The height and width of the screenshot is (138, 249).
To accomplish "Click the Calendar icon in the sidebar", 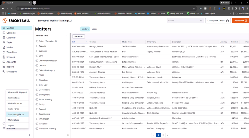I will (x=4, y=38).
